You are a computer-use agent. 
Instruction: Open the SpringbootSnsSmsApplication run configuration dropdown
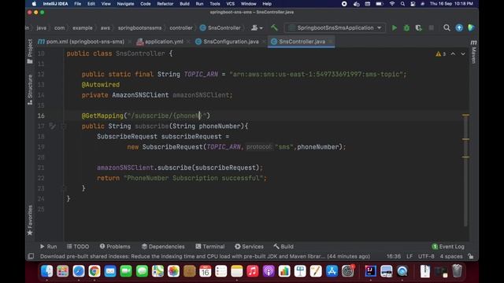(x=335, y=28)
